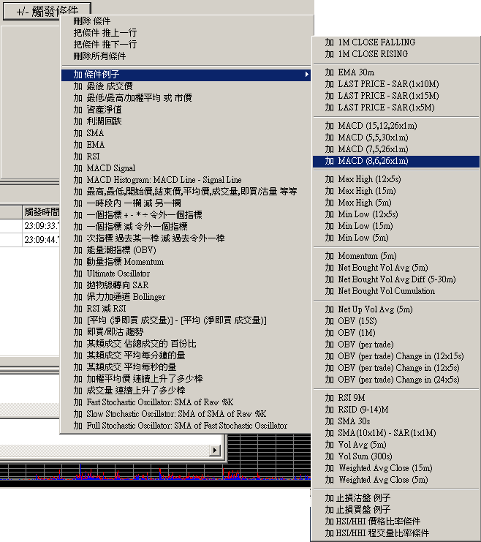Pick 加 EMA 30m from submenu
Image resolution: width=481 pixels, height=542 pixels.
pos(356,72)
